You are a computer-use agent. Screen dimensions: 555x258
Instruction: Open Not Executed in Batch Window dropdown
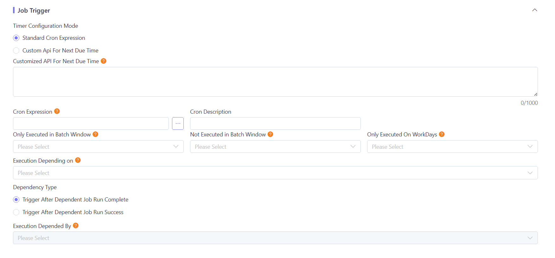pyautogui.click(x=275, y=147)
